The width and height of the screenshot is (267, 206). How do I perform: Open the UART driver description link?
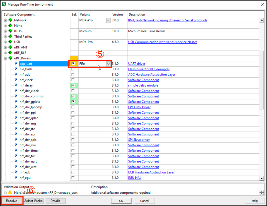point(136,64)
